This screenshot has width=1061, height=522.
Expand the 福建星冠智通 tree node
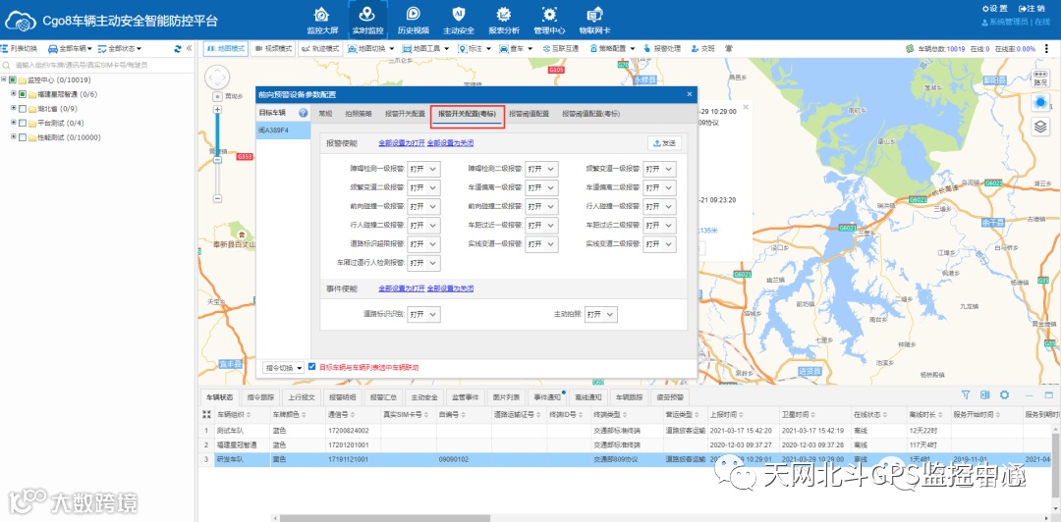click(14, 93)
